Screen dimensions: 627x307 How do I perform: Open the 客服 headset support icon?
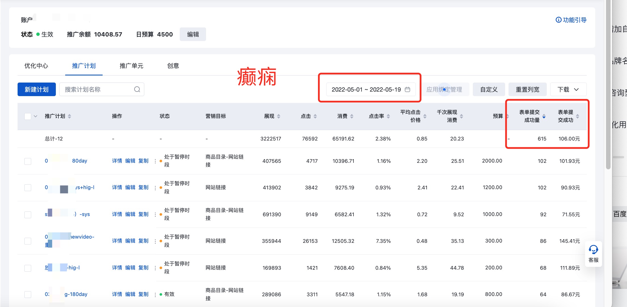(x=593, y=250)
